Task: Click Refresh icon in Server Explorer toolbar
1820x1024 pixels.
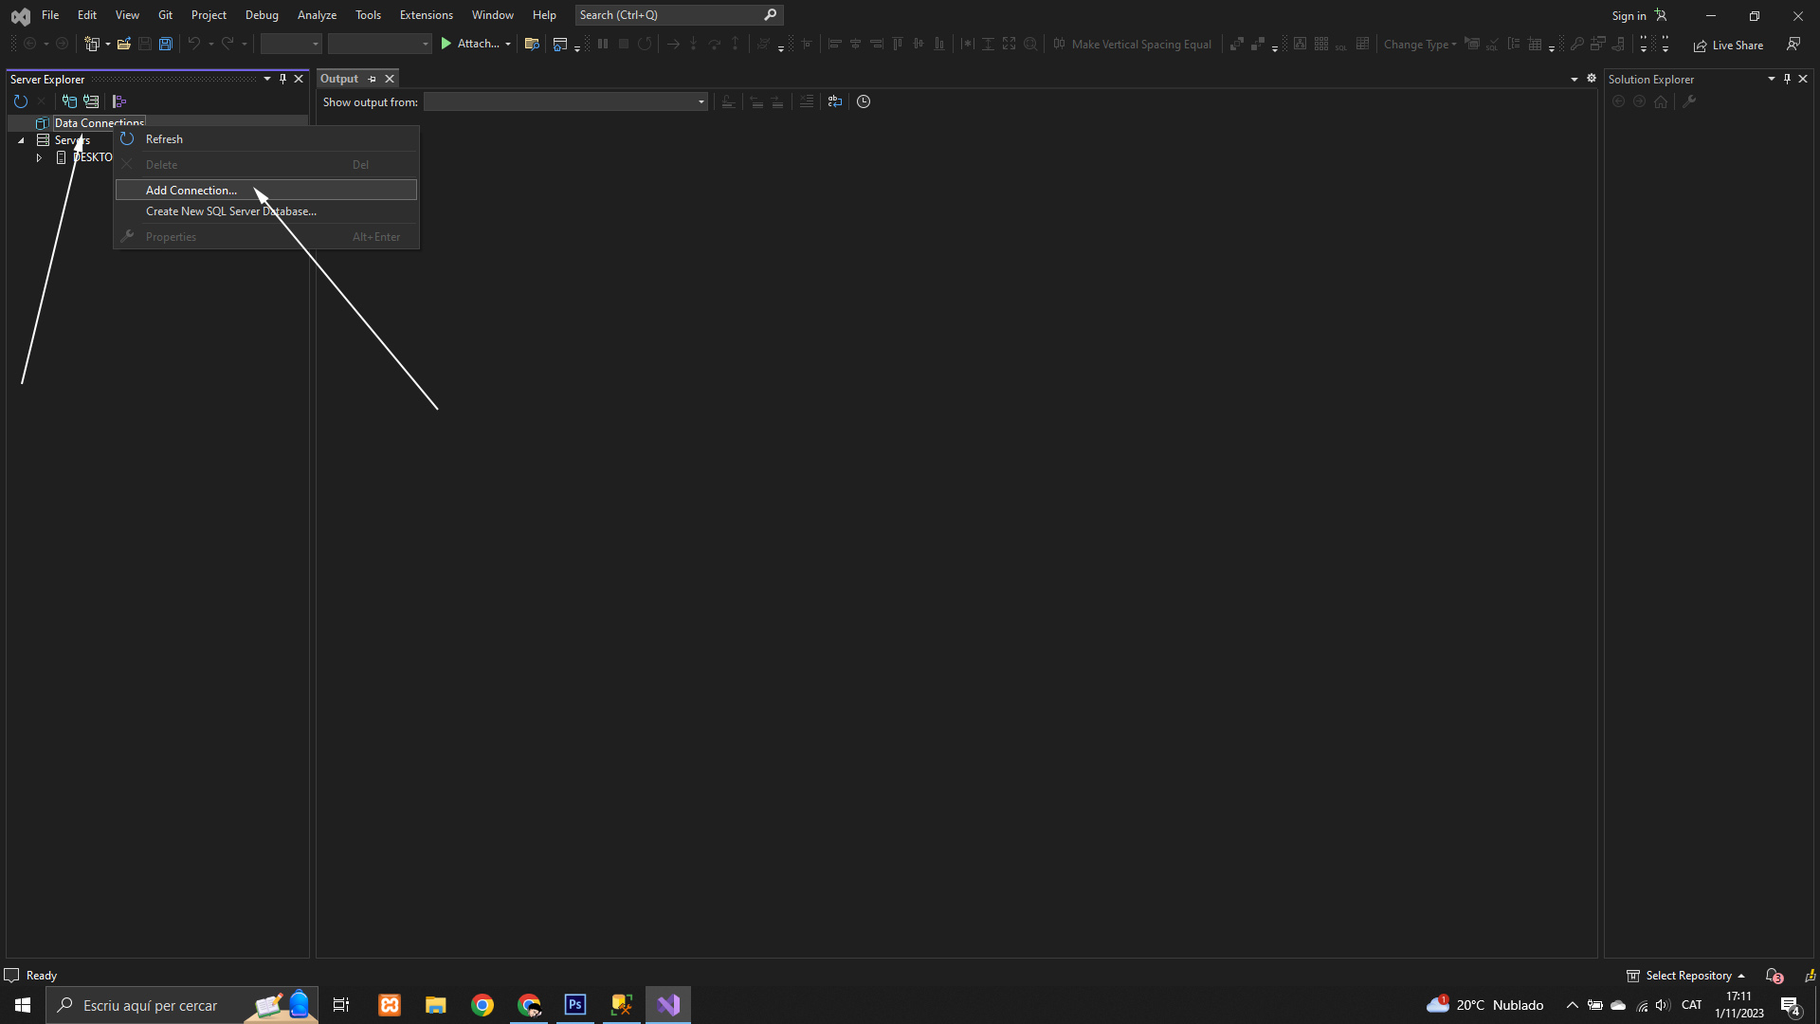Action: [x=20, y=101]
